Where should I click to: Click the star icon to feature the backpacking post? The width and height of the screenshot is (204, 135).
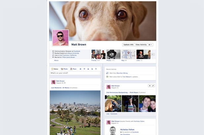[150, 85]
